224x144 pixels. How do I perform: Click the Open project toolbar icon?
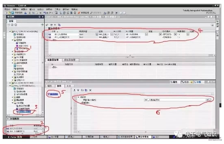[x=9, y=13]
